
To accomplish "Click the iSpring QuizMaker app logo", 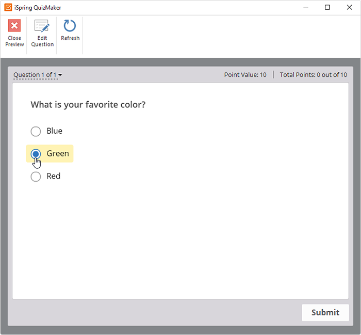I will tap(8, 7).
